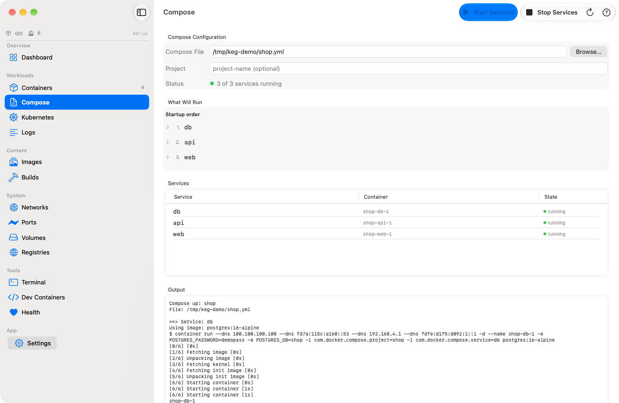Click the Start Services button
619x403 pixels.
(x=489, y=12)
